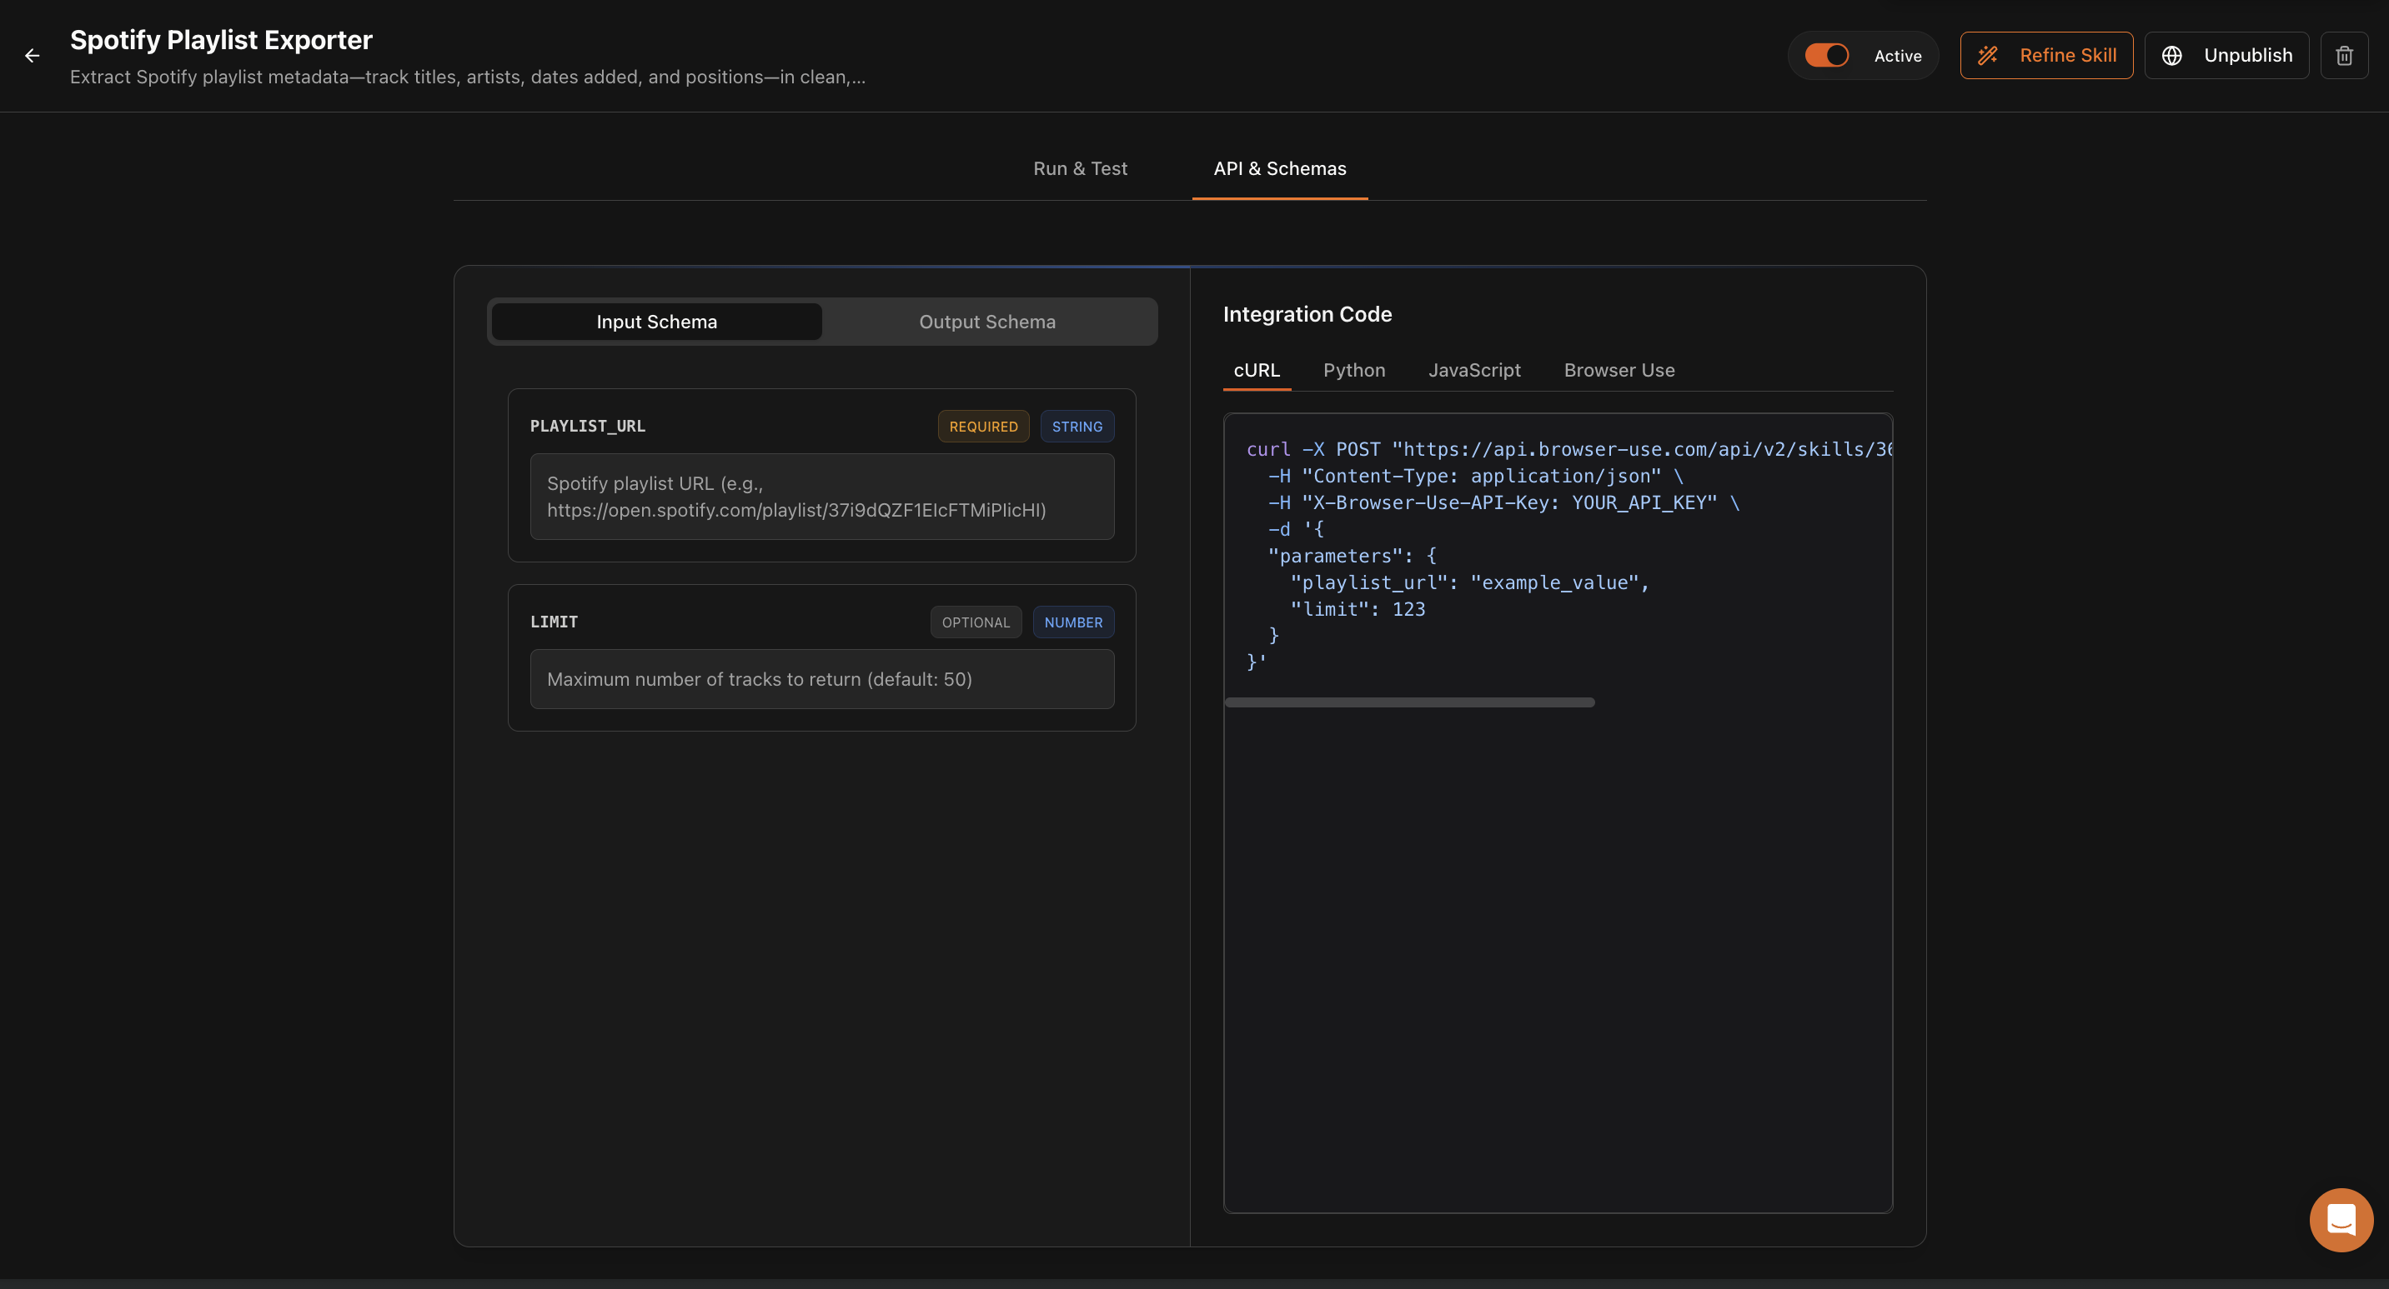The image size is (2389, 1289).
Task: Navigate back with the arrow icon
Action: (33, 56)
